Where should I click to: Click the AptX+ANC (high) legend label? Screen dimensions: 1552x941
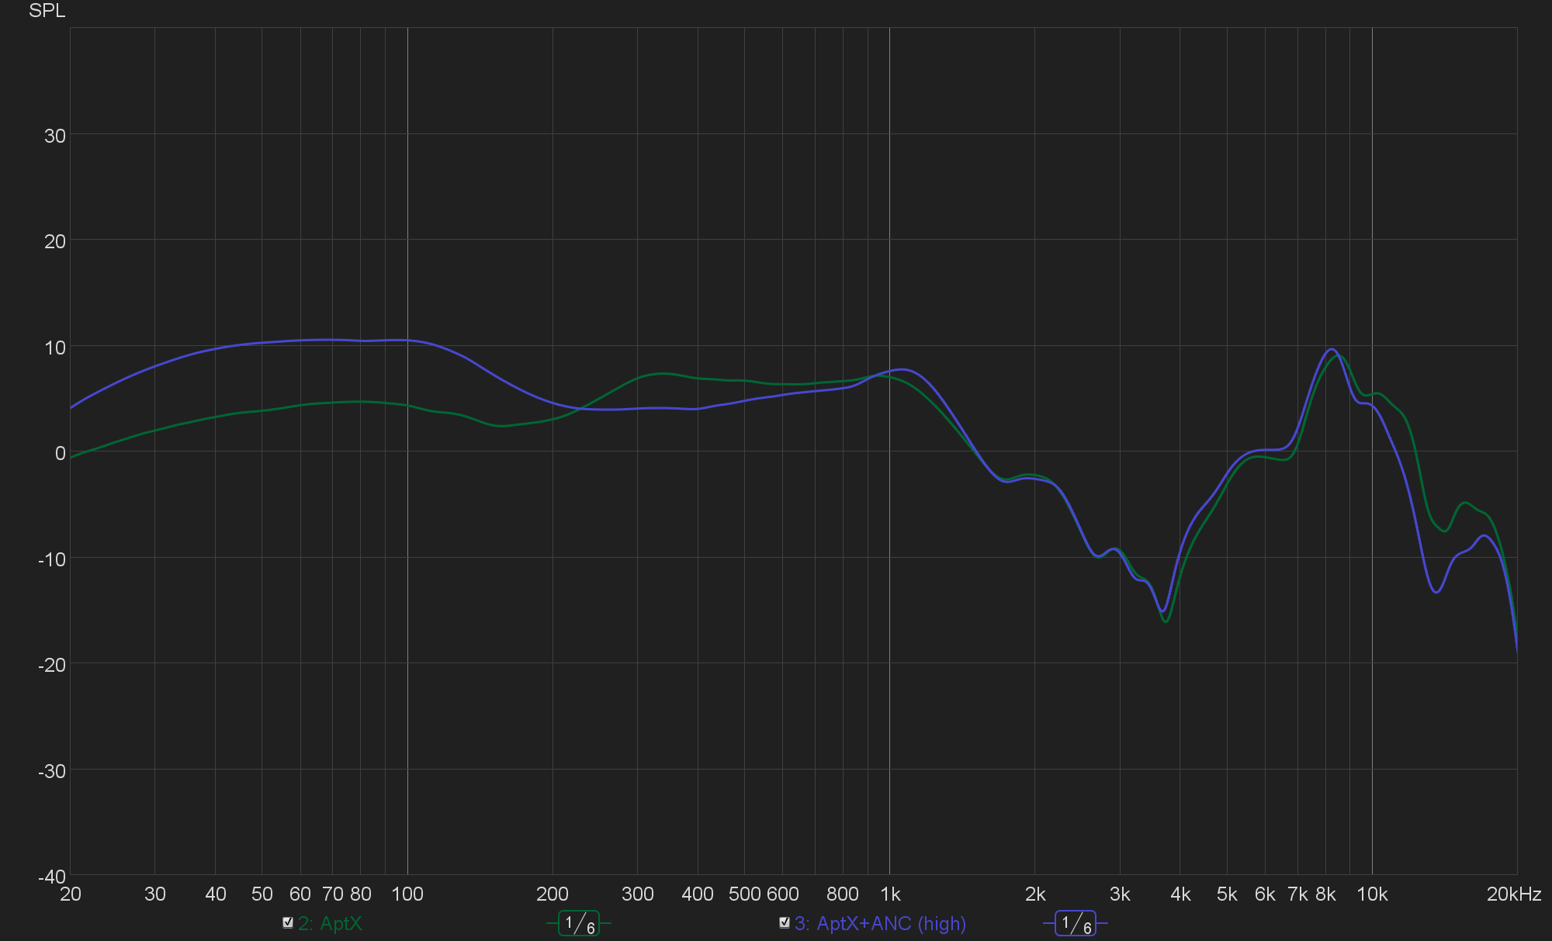click(x=880, y=924)
